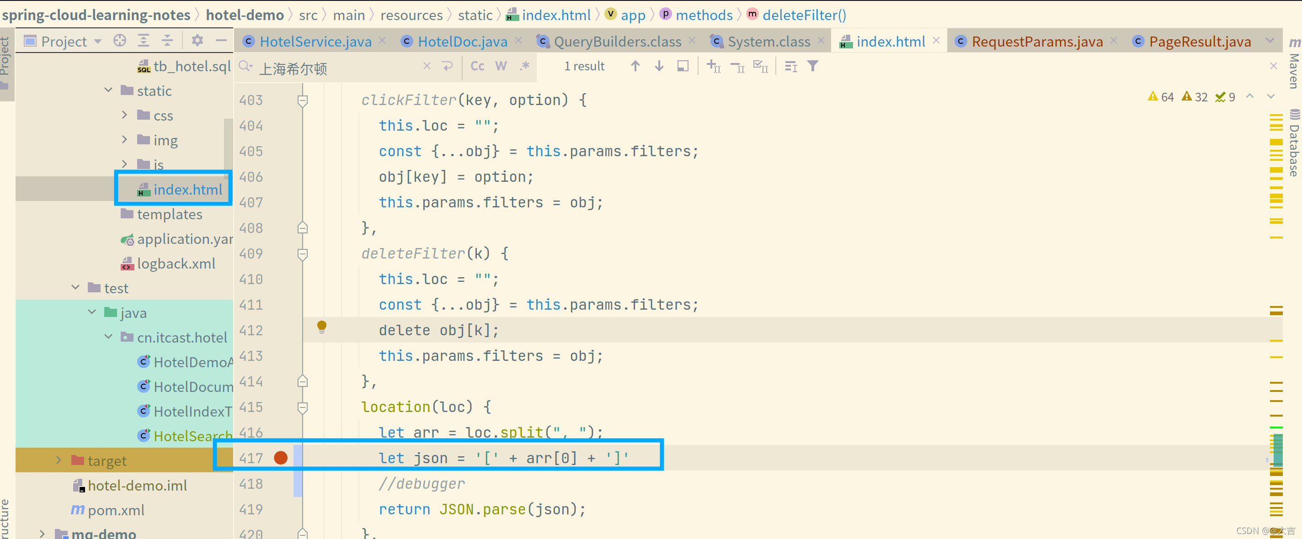Click Unselect Occurrence icon in search bar
This screenshot has width=1302, height=539.
click(x=737, y=66)
